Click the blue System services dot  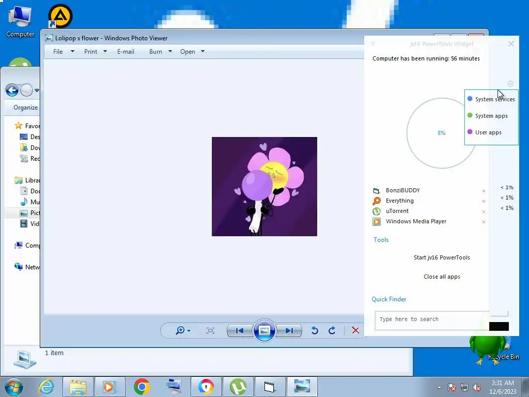470,99
